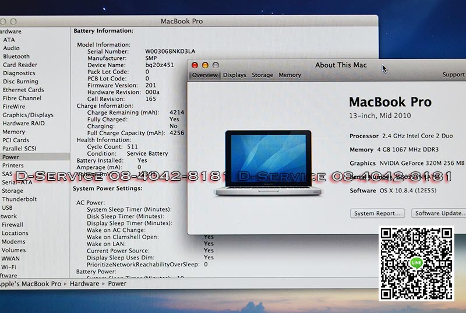Select Locations under Network
466x313 pixels.
(15, 233)
